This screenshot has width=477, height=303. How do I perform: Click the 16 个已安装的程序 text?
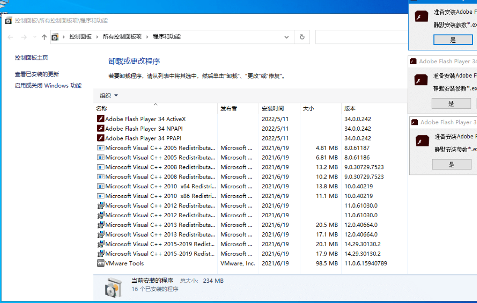[155, 289]
